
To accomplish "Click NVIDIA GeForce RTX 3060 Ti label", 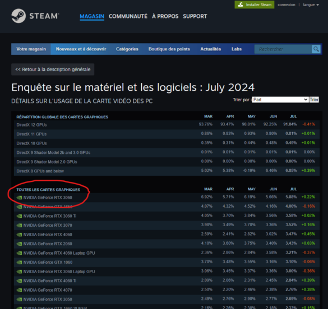I will coord(50,216).
